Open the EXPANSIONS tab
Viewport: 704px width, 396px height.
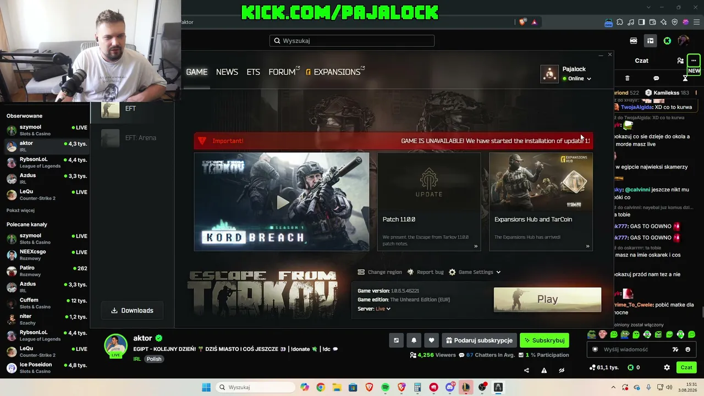pos(335,72)
